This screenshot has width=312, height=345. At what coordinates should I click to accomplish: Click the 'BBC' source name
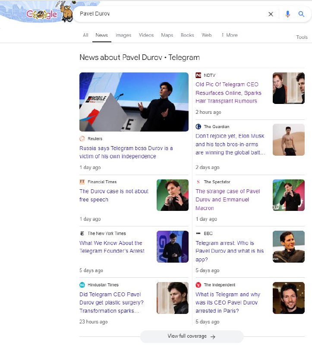(208, 233)
